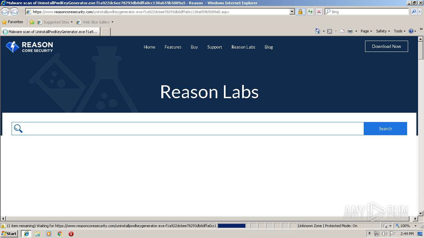This screenshot has height=238, width=424.
Task: Click the security lock icon in address bar
Action: 300,12
